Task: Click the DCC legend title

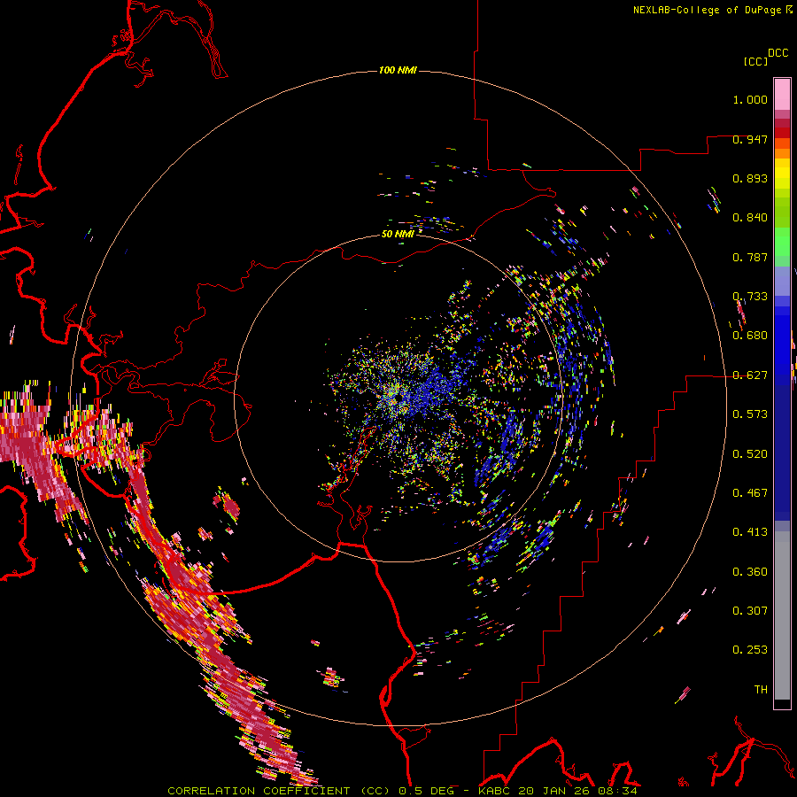Action: point(778,53)
